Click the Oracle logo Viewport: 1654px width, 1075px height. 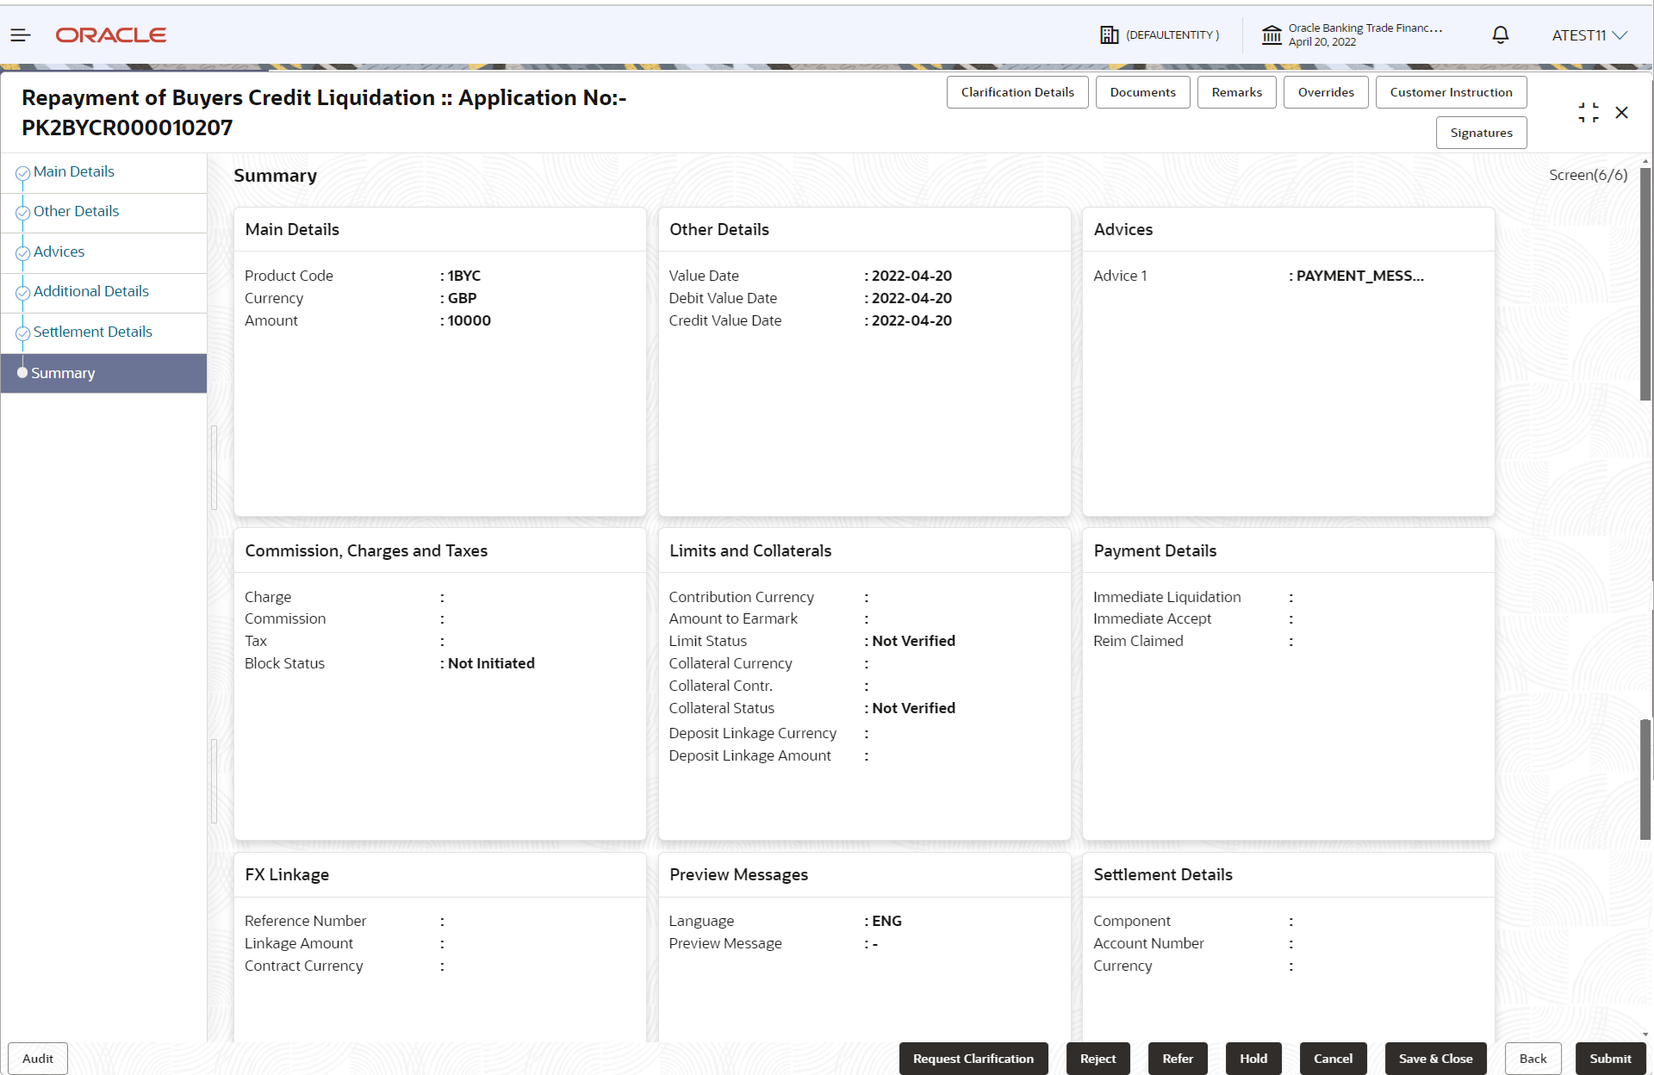coord(110,35)
